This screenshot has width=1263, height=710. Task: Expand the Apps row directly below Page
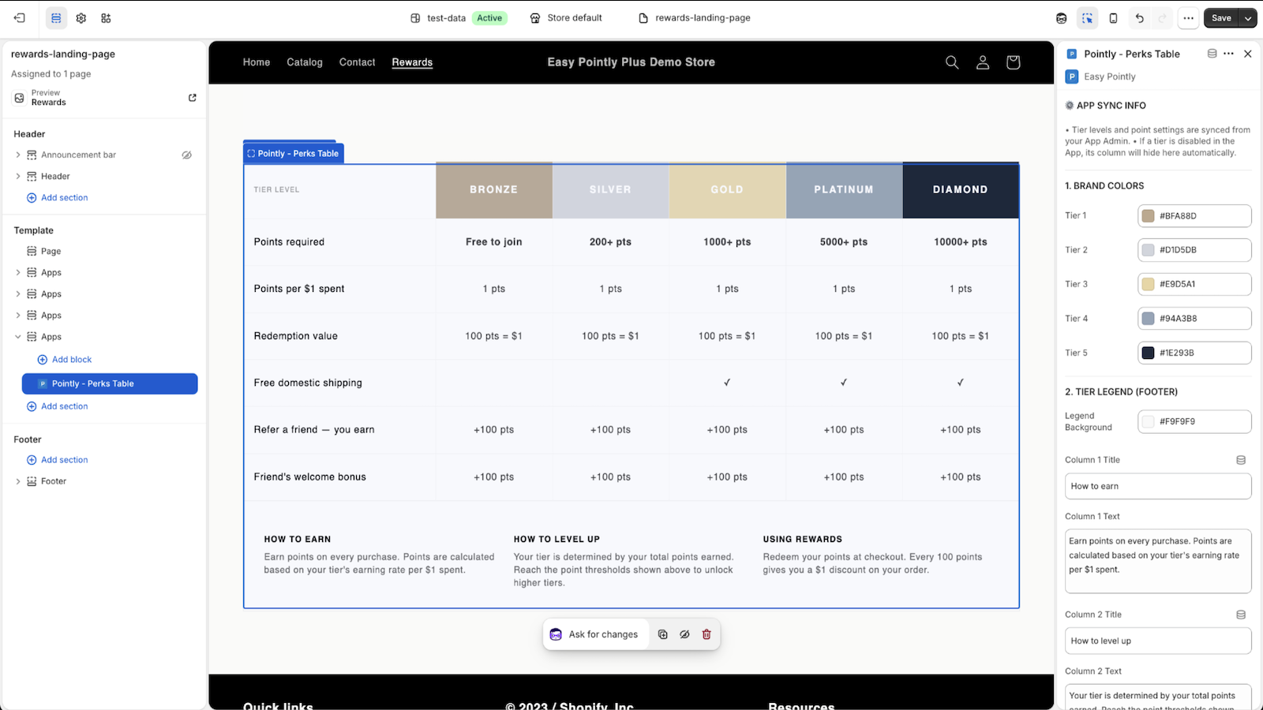click(18, 273)
